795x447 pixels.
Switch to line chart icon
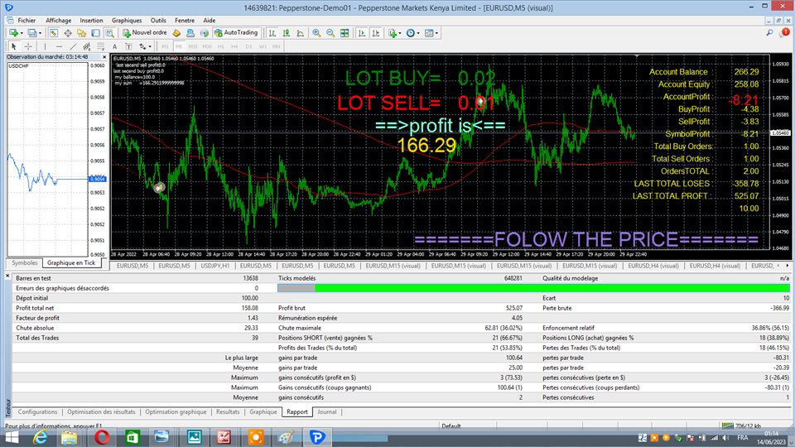coord(300,33)
